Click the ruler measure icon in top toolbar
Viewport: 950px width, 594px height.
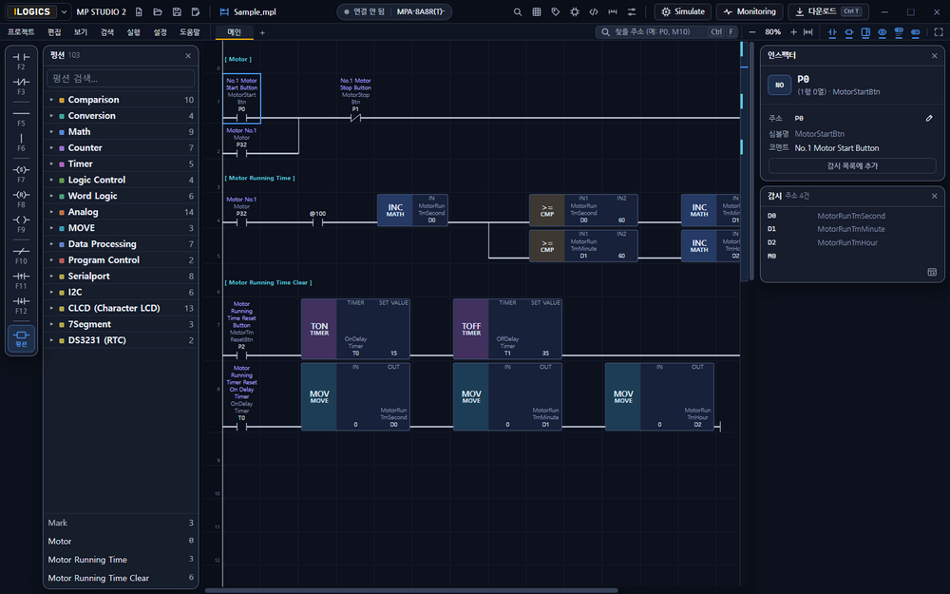pyautogui.click(x=613, y=11)
